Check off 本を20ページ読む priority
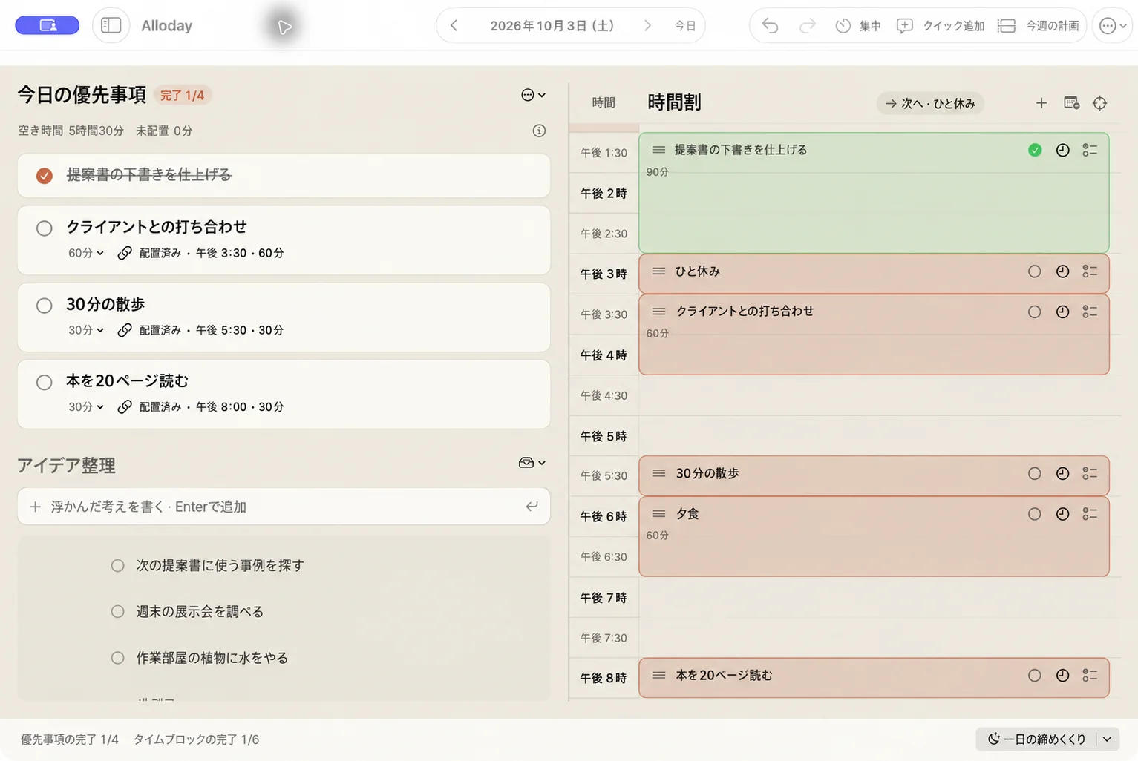Image resolution: width=1138 pixels, height=761 pixels. click(45, 383)
